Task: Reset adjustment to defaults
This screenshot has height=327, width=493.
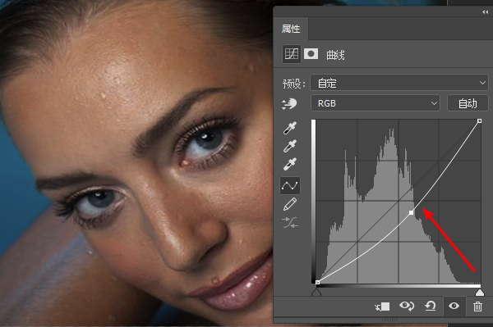Action: coord(430,306)
